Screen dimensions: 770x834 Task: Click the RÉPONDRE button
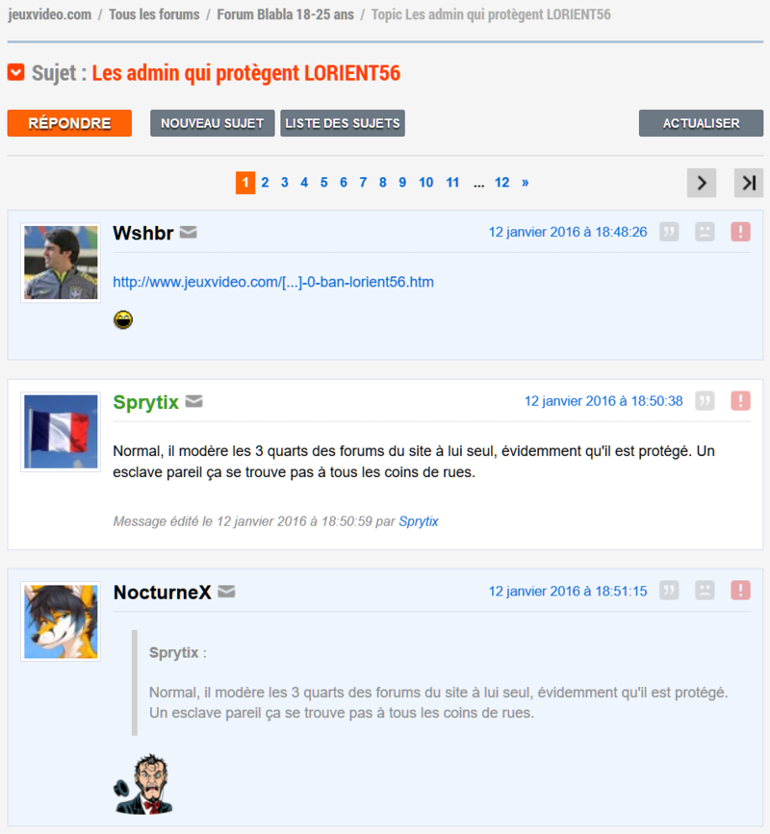click(69, 123)
